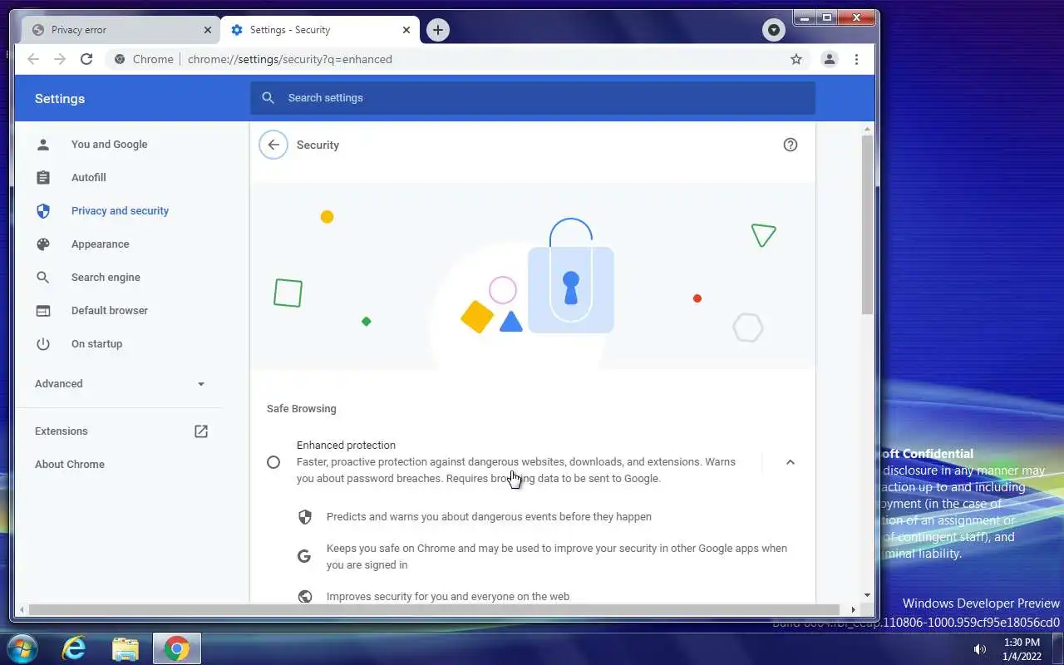Click the Search settings input field
This screenshot has height=665, width=1064.
coord(533,98)
